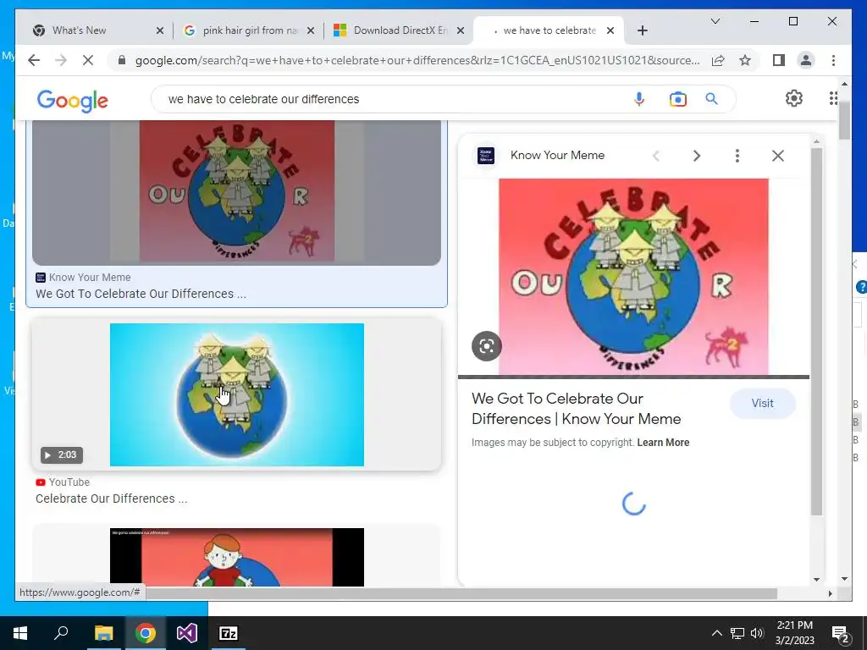Open preview title We Got To Celebrate link
Image resolution: width=867 pixels, height=650 pixels.
coord(576,409)
